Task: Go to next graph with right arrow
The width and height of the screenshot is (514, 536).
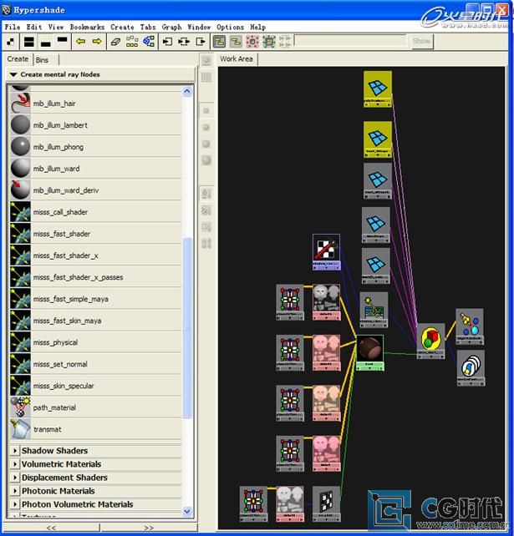Action: pyautogui.click(x=97, y=42)
